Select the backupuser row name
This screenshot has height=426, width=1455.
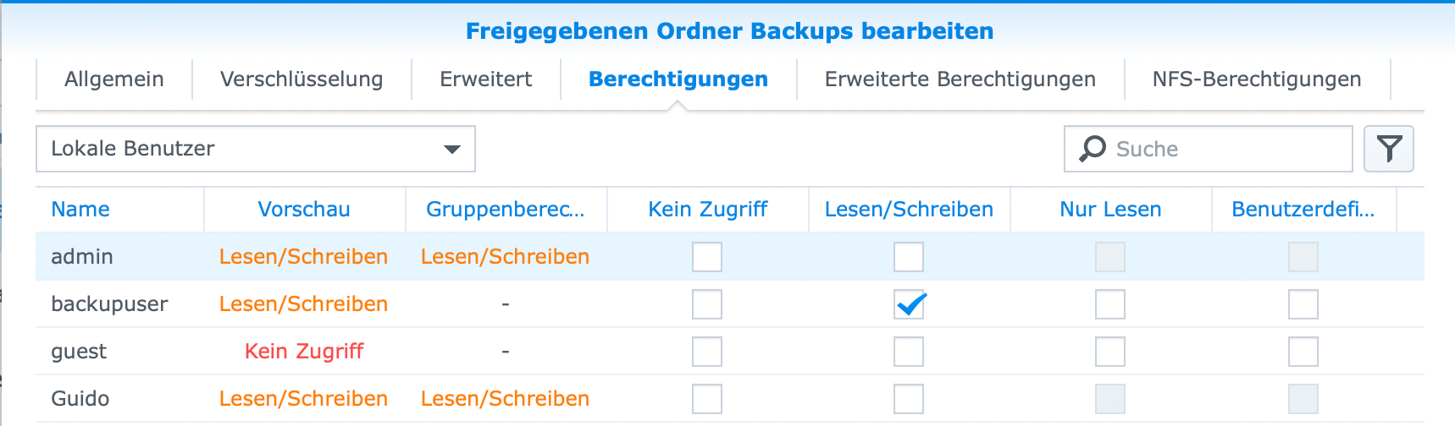110,304
